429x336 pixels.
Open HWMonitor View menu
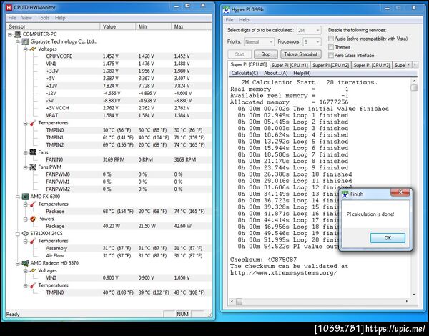26,18
